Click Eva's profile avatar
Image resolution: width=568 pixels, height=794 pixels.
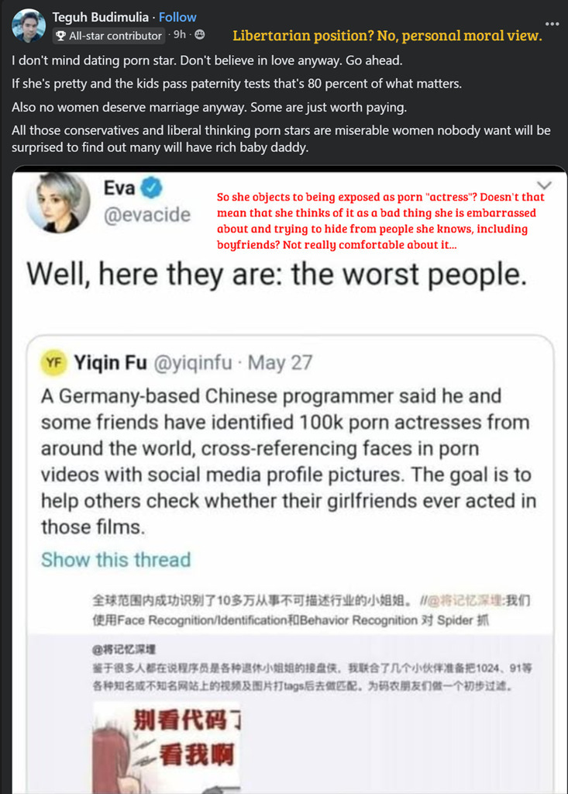(58, 202)
